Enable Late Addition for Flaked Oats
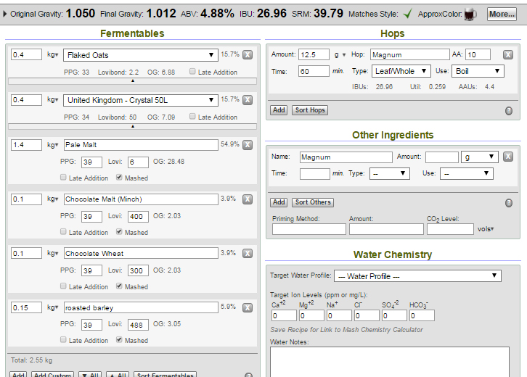Viewport: 527px width, 377px height. [x=192, y=72]
